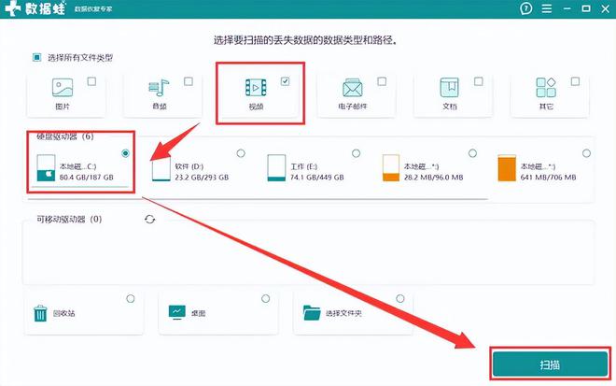
Task: Click the 视频 video type icon
Action: click(x=256, y=87)
